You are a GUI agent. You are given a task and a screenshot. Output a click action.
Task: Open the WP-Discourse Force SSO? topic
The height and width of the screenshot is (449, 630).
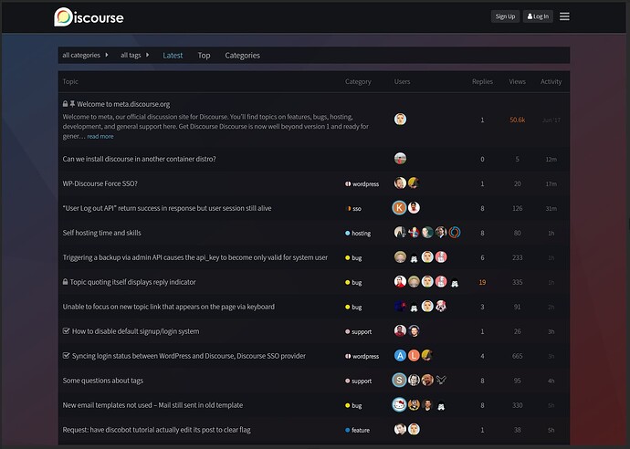(x=100, y=183)
